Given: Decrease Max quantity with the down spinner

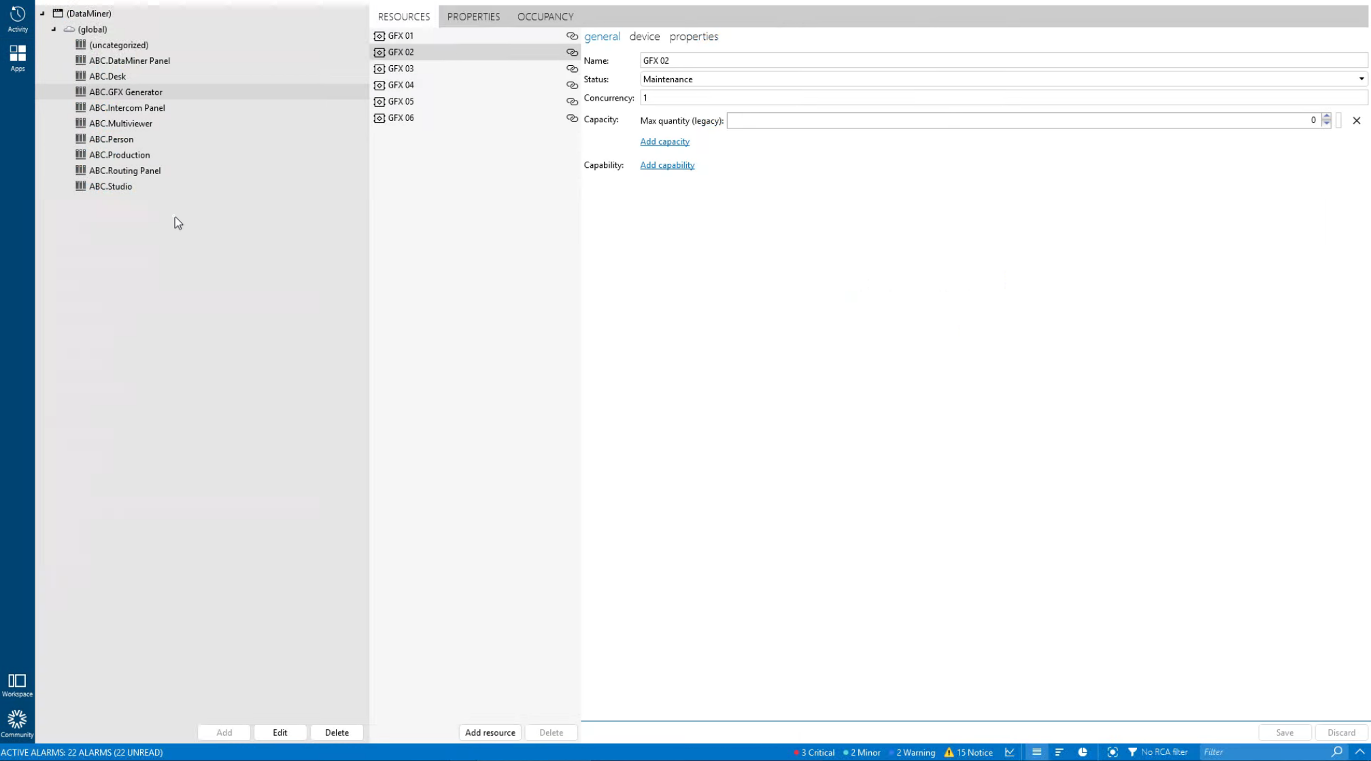Looking at the screenshot, I should coord(1326,124).
